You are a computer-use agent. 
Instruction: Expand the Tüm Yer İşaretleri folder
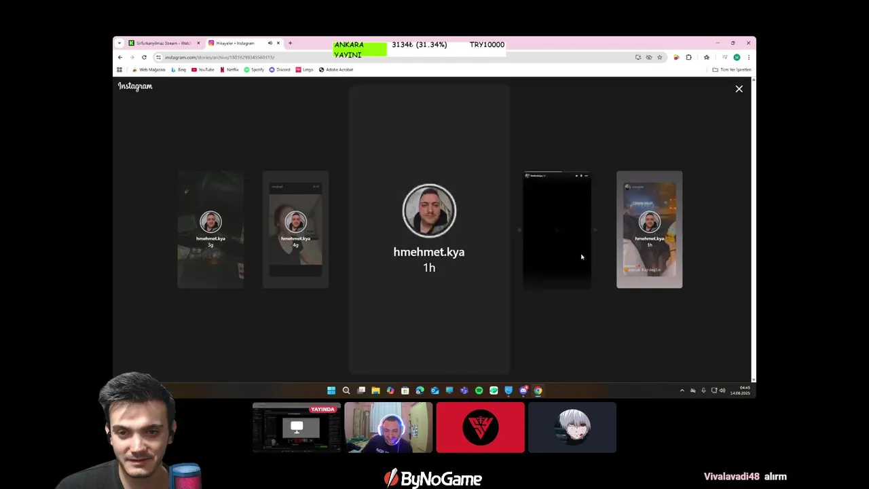(x=732, y=69)
